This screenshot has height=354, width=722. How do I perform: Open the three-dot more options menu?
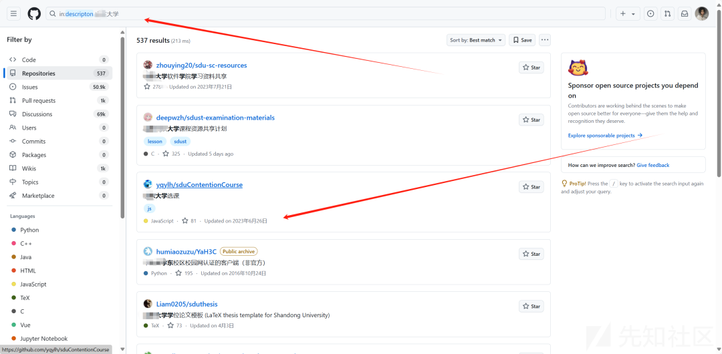click(545, 40)
